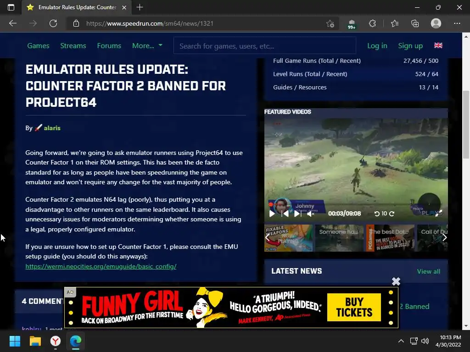Screen dimensions: 470x352
Task: Open Edge settings and more menu
Action: point(457,23)
